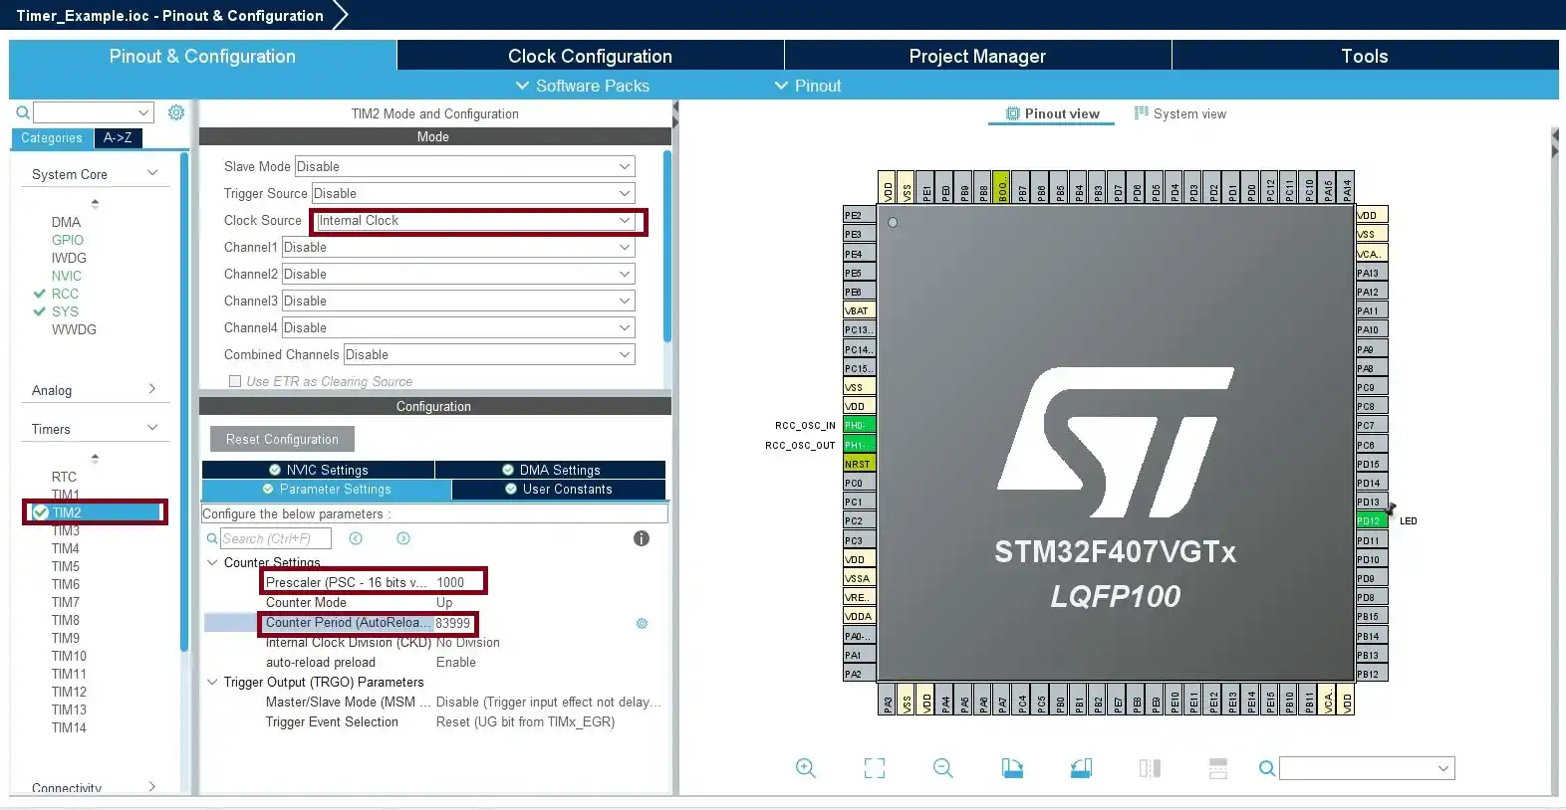Select the Categories tab
This screenshot has height=810, width=1566.
click(x=52, y=138)
